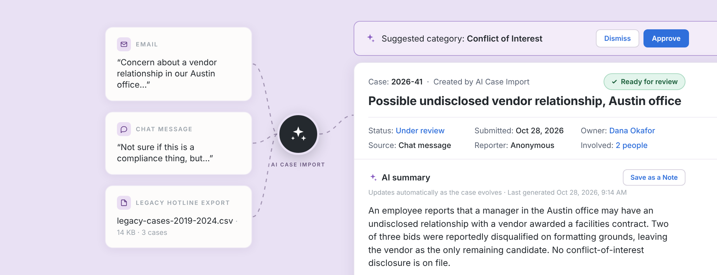Click "Created by AI Case Import" text
Image resolution: width=717 pixels, height=275 pixels.
coord(481,82)
